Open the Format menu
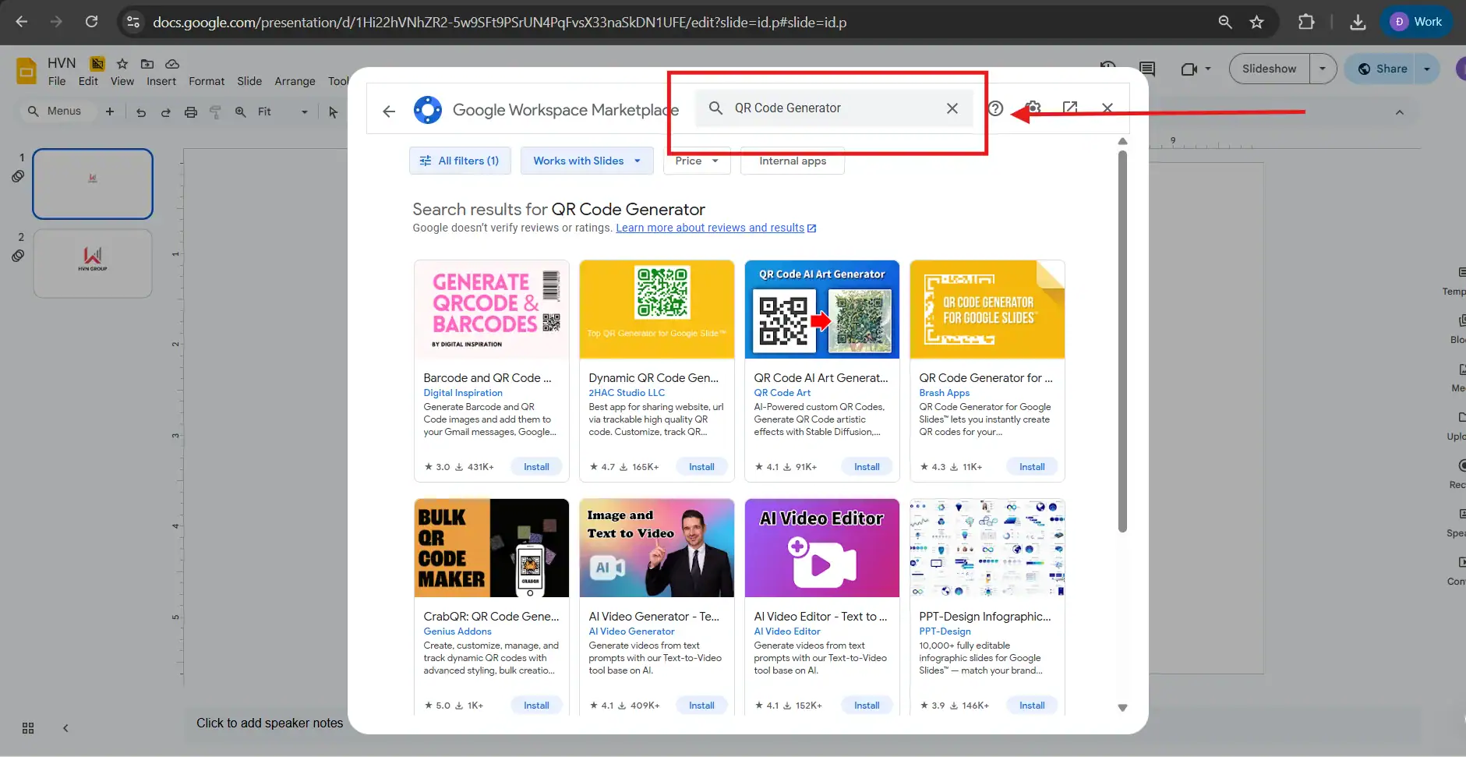The image size is (1466, 757). click(x=207, y=81)
